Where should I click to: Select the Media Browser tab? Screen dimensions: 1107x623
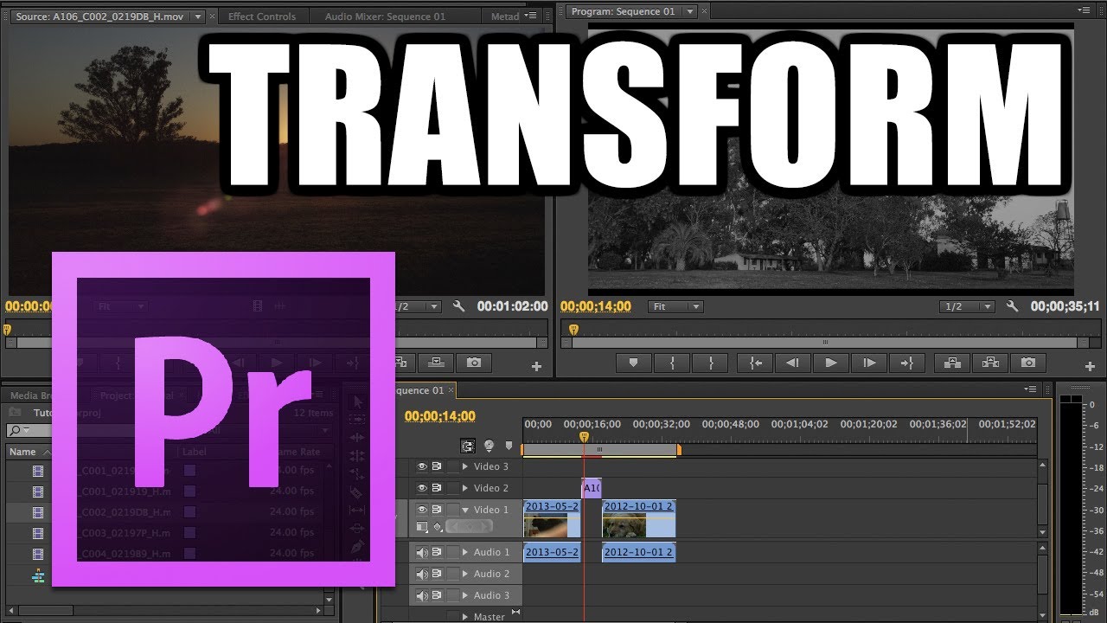point(29,395)
